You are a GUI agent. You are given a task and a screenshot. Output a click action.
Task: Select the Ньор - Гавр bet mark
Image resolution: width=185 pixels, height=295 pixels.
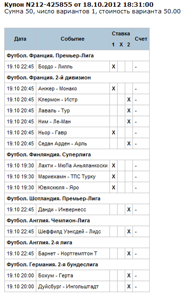(x=113, y=132)
